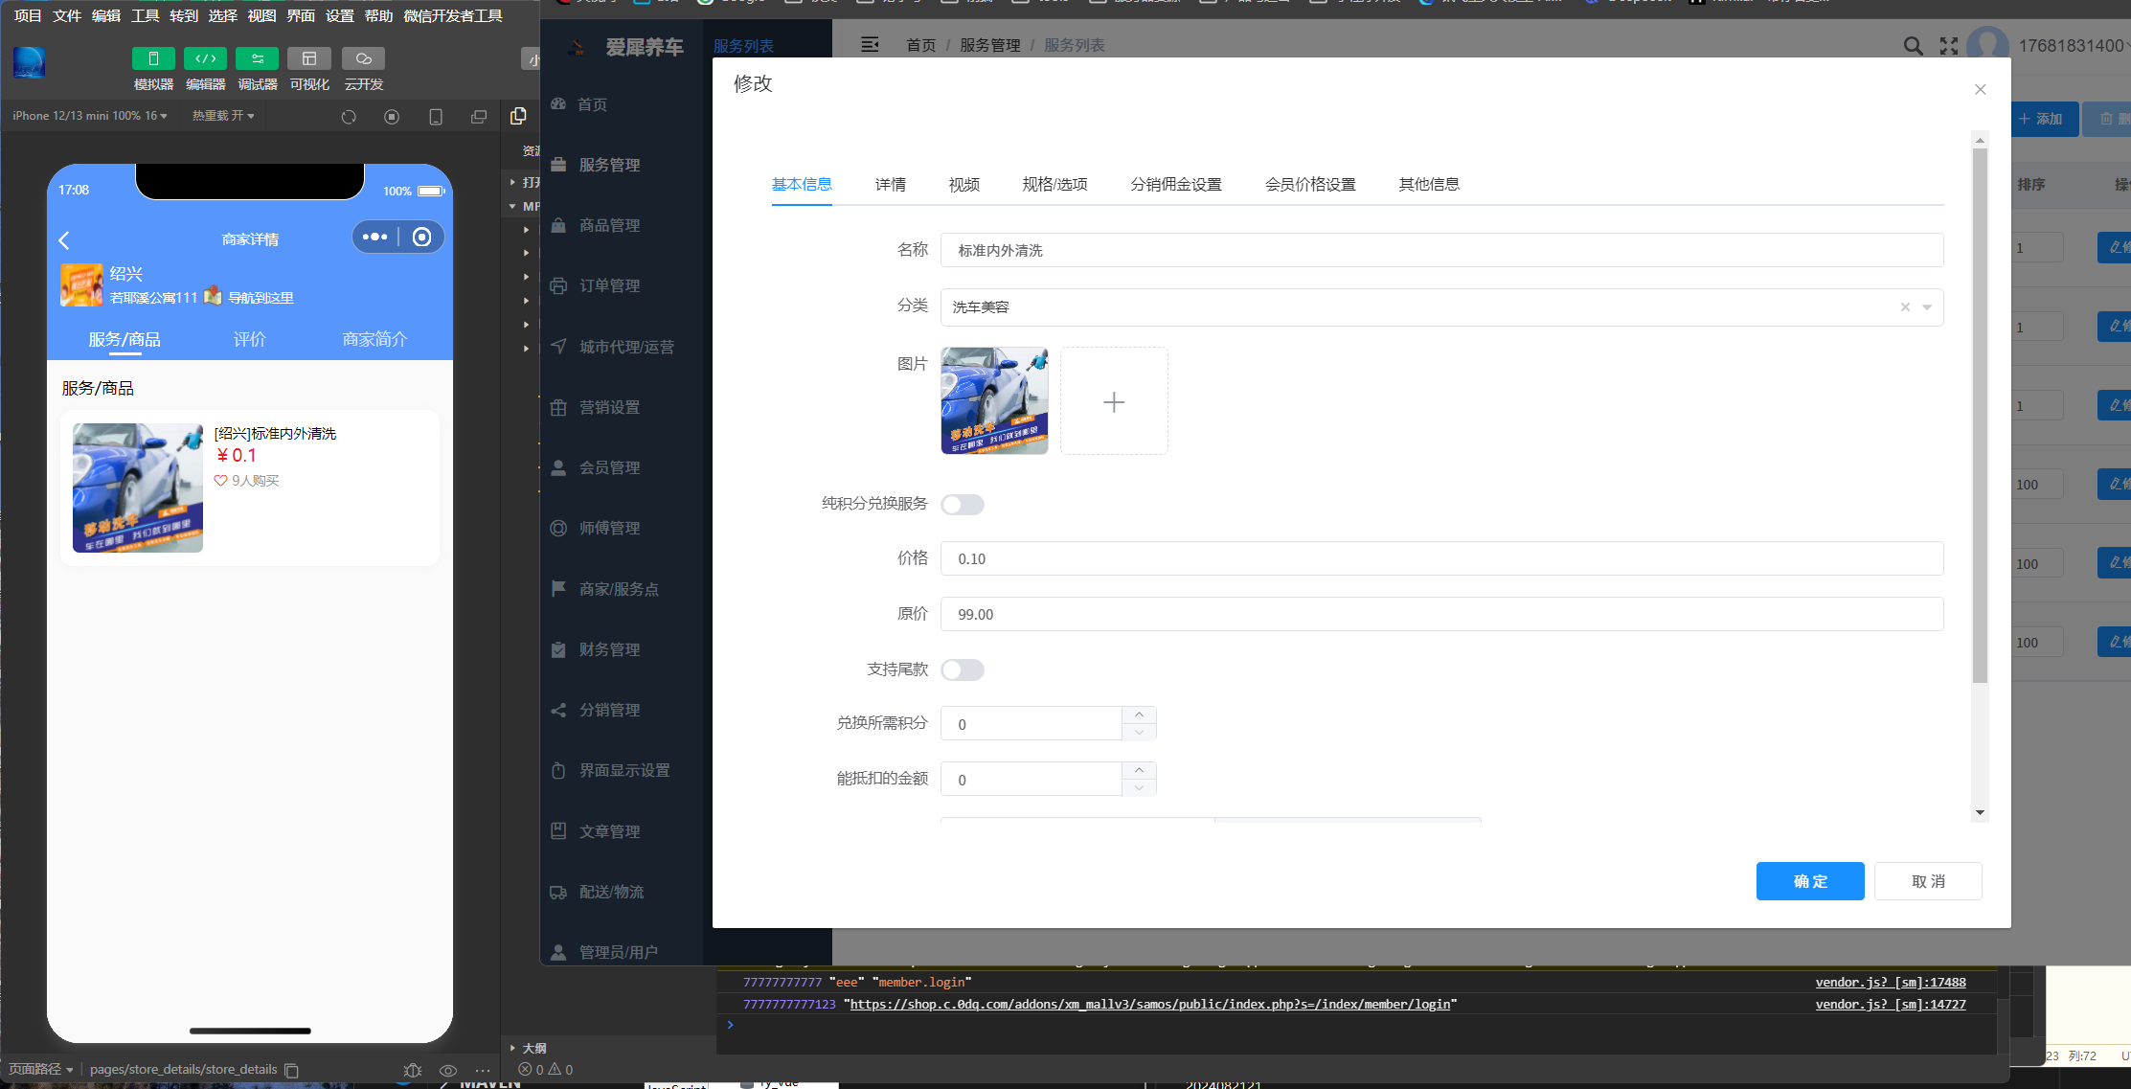The image size is (2131, 1089).
Task: Open 订单管理 in sidebar
Action: tap(609, 285)
